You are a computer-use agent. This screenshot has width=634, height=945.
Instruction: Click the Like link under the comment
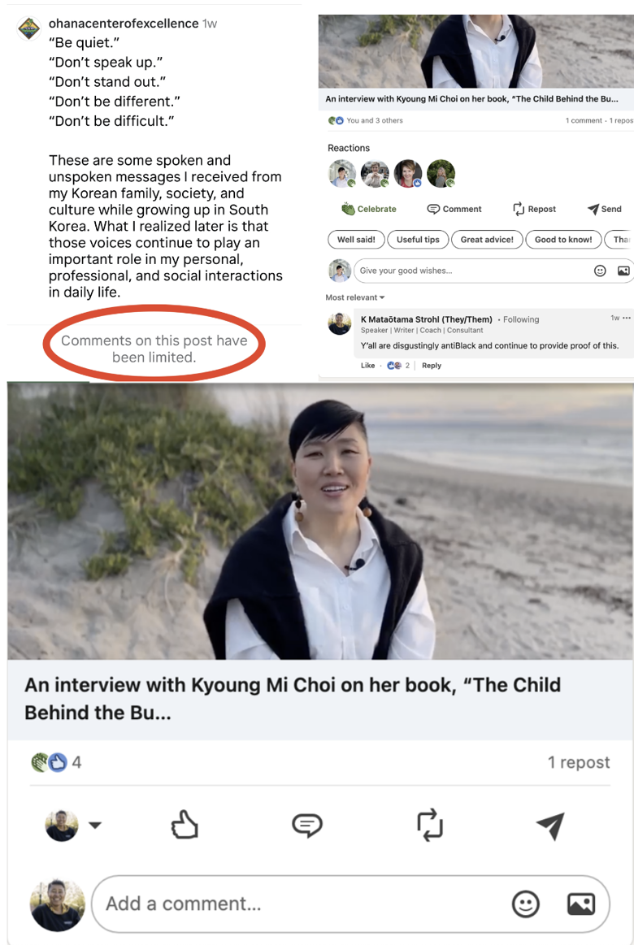pos(367,365)
